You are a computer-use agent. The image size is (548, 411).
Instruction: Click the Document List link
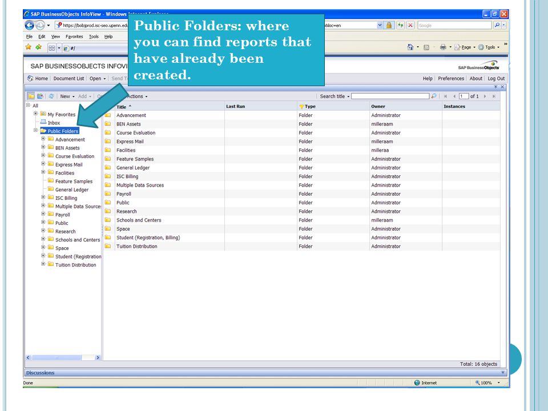68,78
